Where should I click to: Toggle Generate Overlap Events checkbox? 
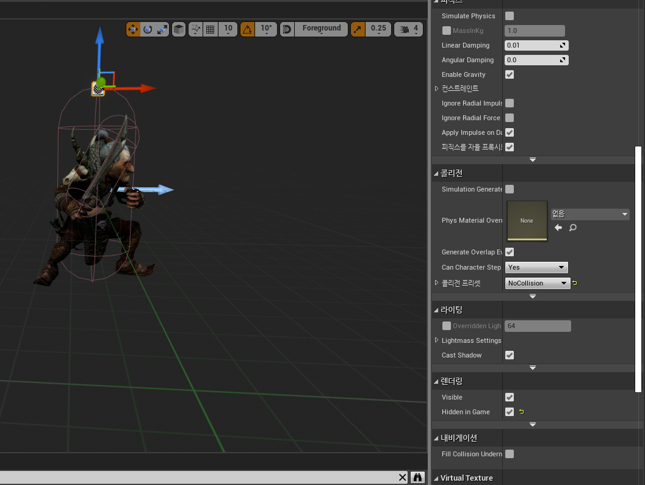[510, 252]
